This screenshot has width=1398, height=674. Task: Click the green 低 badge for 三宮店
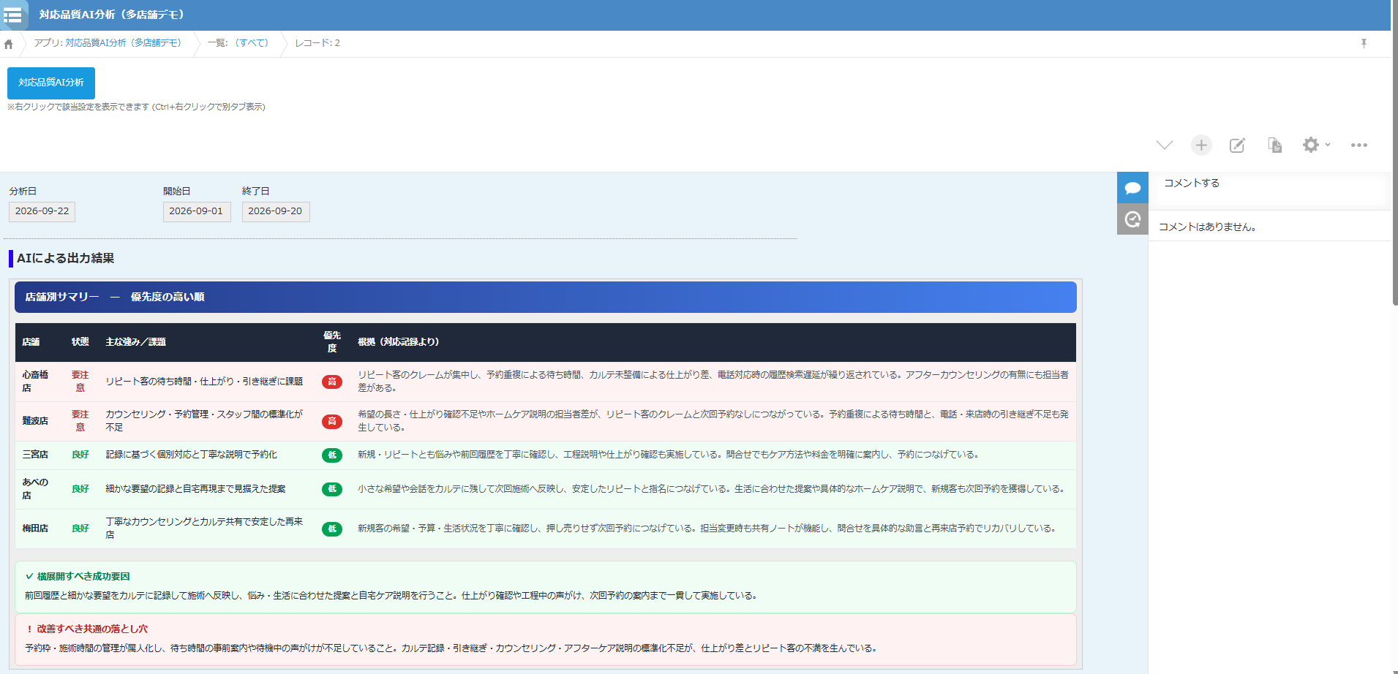point(332,455)
